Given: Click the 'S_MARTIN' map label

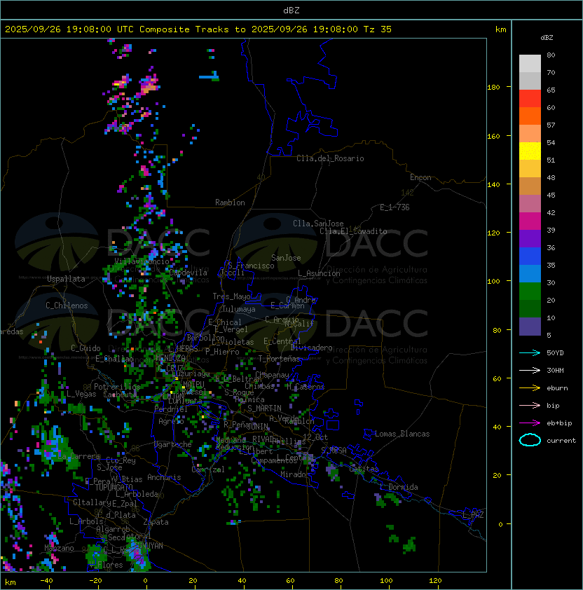Looking at the screenshot, I should pos(264,409).
